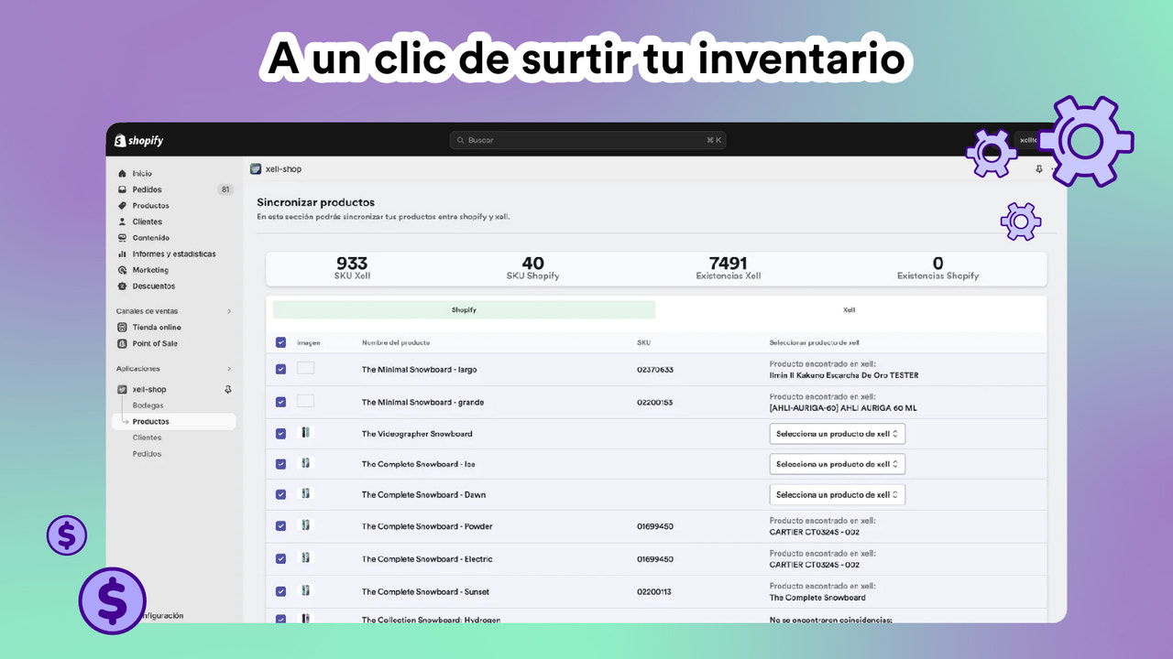Viewport: 1173px width, 659px height.
Task: Uncheck The Complete Snowboard - Ice checkbox
Action: 280,464
